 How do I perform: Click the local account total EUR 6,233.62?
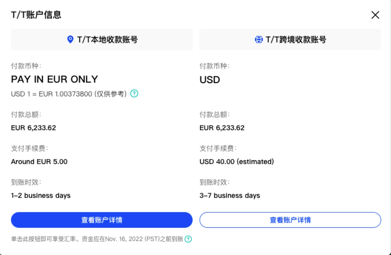34,128
